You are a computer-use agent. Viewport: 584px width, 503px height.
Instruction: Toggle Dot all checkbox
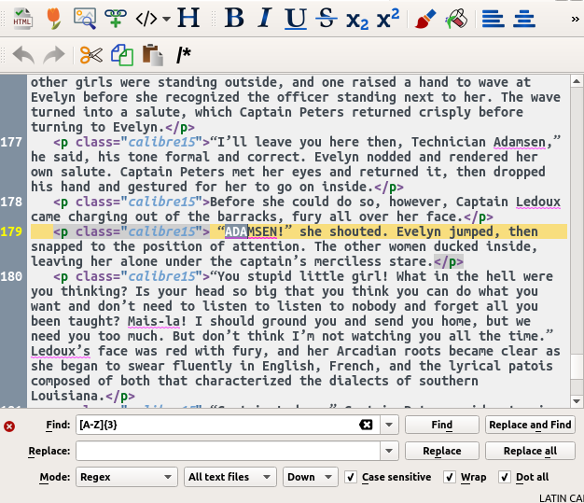tap(505, 477)
